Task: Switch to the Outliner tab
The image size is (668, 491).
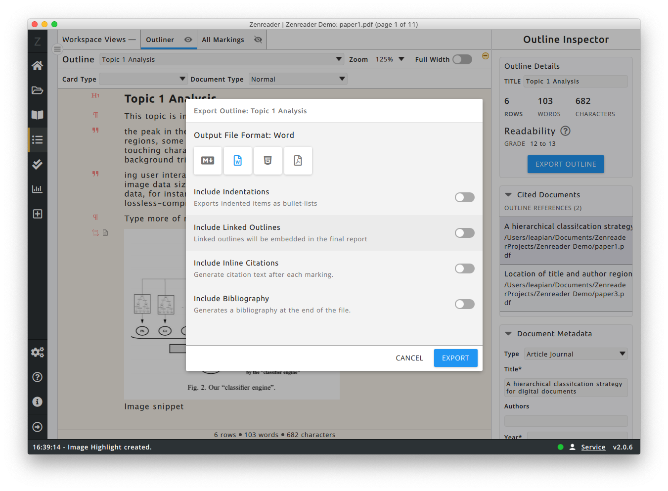Action: pyautogui.click(x=169, y=40)
